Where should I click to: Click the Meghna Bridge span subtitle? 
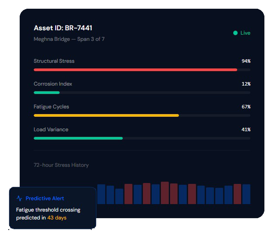click(69, 39)
